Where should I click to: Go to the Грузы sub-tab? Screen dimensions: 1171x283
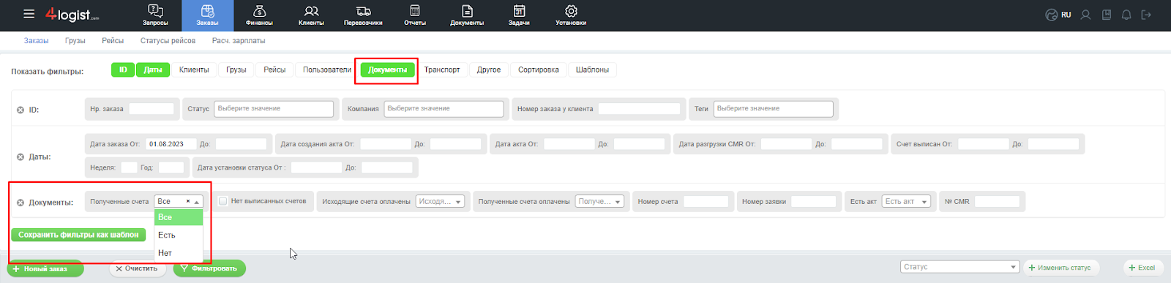point(75,41)
